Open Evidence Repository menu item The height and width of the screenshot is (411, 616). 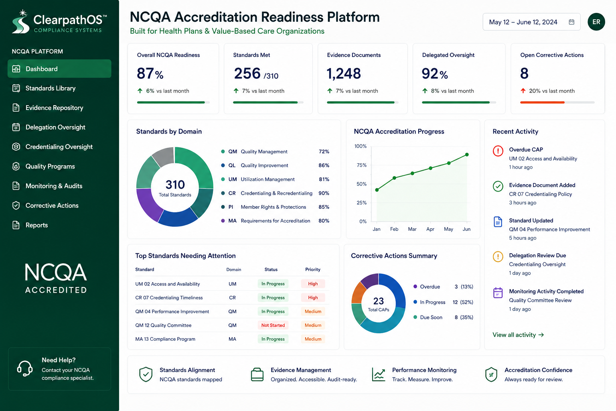(x=59, y=108)
